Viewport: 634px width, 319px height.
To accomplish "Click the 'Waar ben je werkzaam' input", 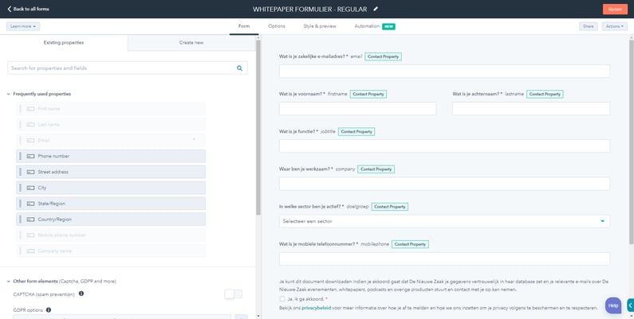I will pyautogui.click(x=444, y=184).
